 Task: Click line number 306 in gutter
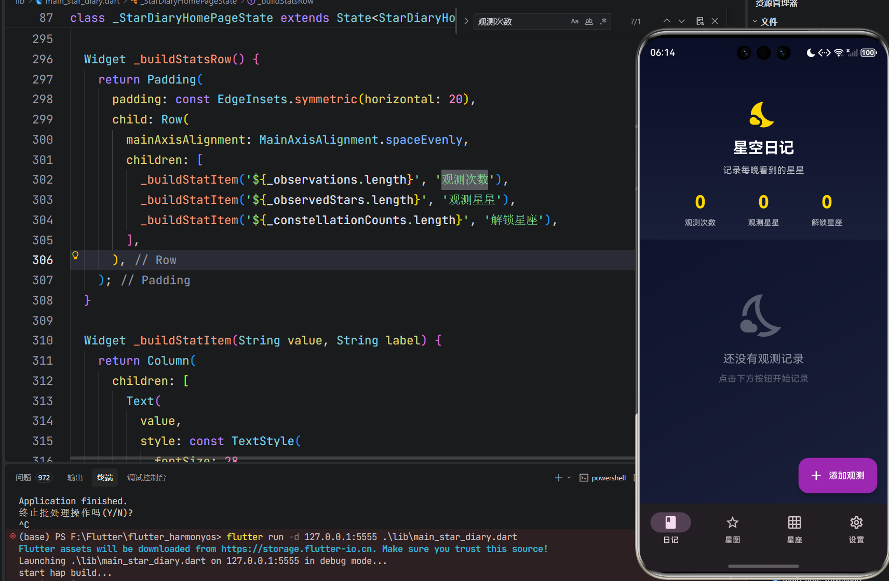pyautogui.click(x=43, y=260)
